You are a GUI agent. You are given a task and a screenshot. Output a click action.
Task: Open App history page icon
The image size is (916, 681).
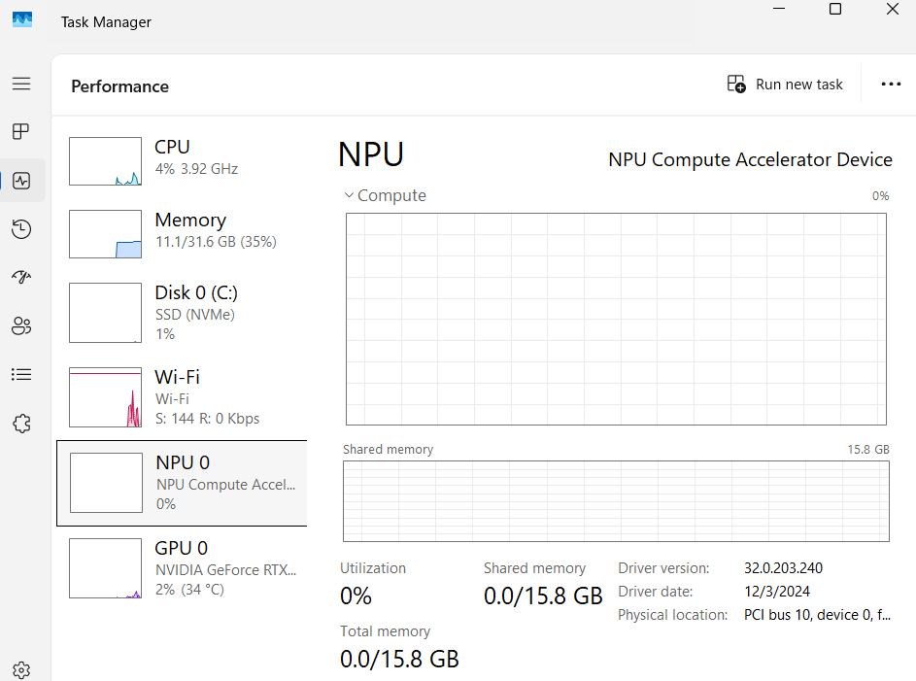(21, 229)
